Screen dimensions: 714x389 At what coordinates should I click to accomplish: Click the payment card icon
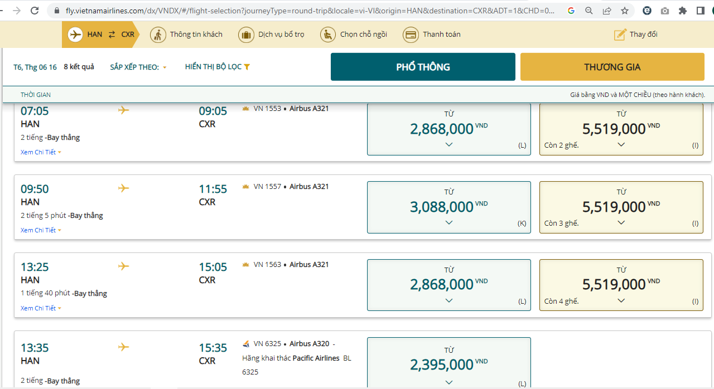411,35
